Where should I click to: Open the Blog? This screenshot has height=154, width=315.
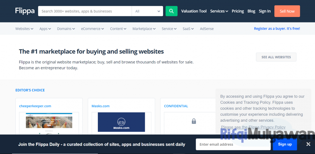[x=251, y=11]
